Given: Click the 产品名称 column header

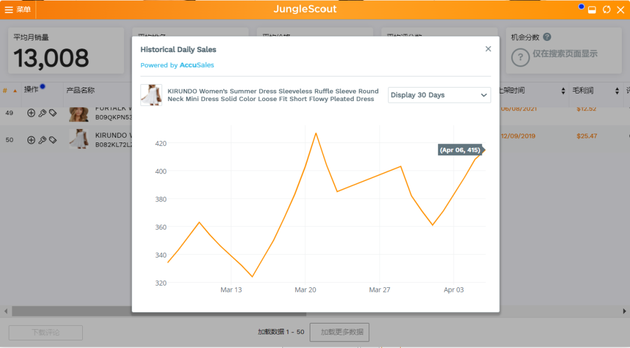Looking at the screenshot, I should (x=80, y=90).
